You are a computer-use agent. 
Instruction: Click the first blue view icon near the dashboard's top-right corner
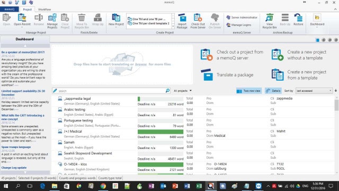(317, 40)
